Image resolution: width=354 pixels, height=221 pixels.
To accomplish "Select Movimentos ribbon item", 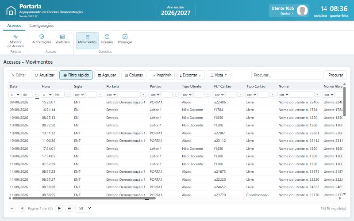I will pos(87,41).
